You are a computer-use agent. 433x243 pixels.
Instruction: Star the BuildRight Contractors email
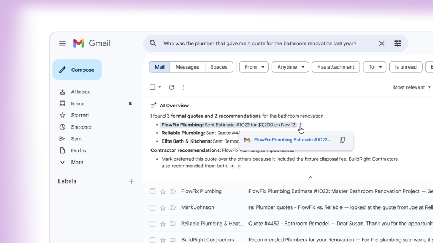(163, 240)
